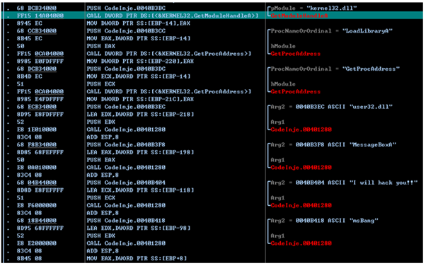Click the red GetModuleHandleA comment label
The width and height of the screenshot is (426, 266).
[x=299, y=16]
